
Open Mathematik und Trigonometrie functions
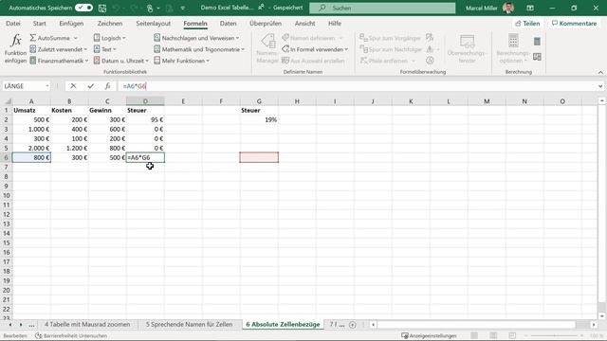click(x=199, y=49)
